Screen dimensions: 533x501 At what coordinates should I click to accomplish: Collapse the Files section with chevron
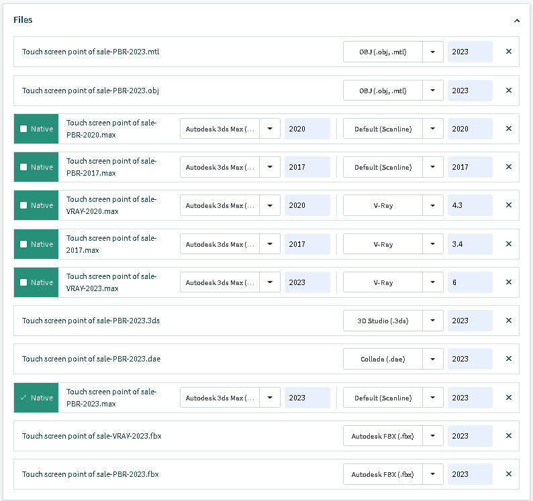point(517,21)
